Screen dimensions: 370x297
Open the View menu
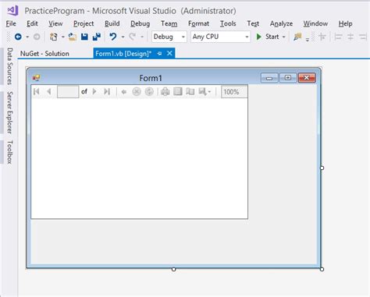click(x=55, y=23)
